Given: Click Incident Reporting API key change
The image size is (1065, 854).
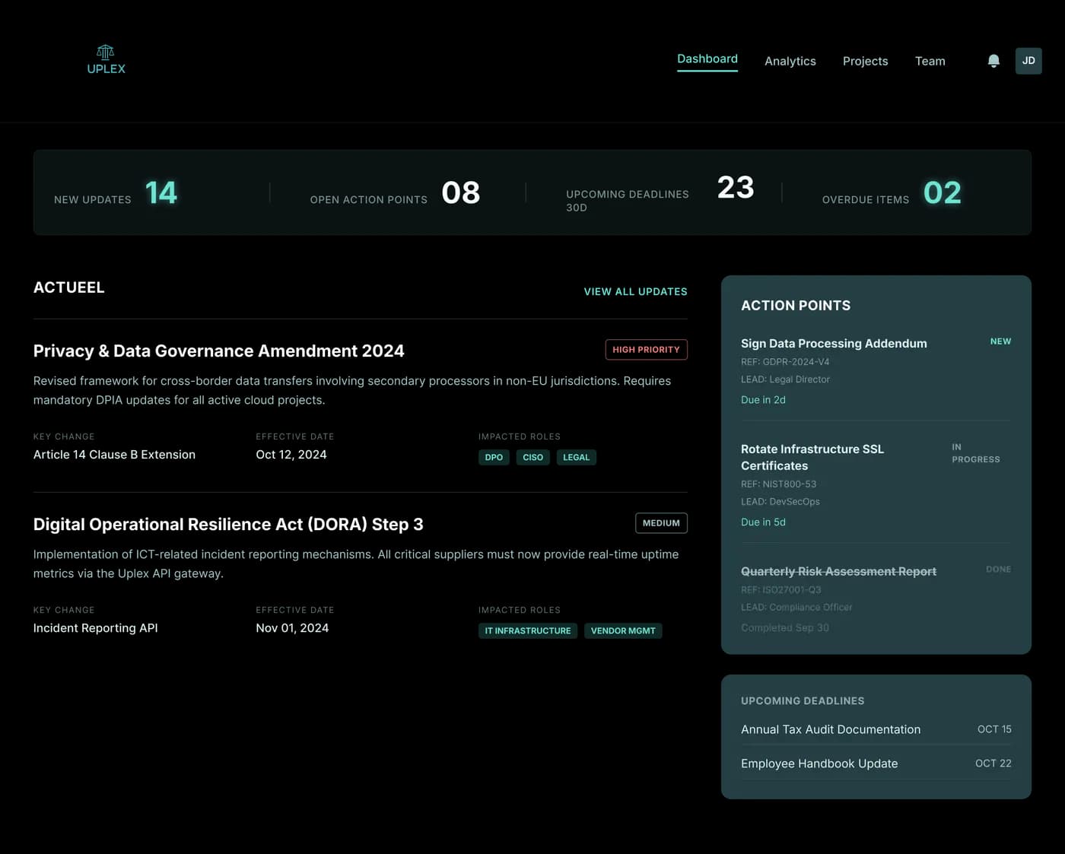Looking at the screenshot, I should [x=95, y=628].
